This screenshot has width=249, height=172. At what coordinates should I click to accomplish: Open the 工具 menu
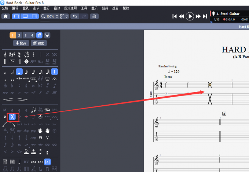(84, 8)
